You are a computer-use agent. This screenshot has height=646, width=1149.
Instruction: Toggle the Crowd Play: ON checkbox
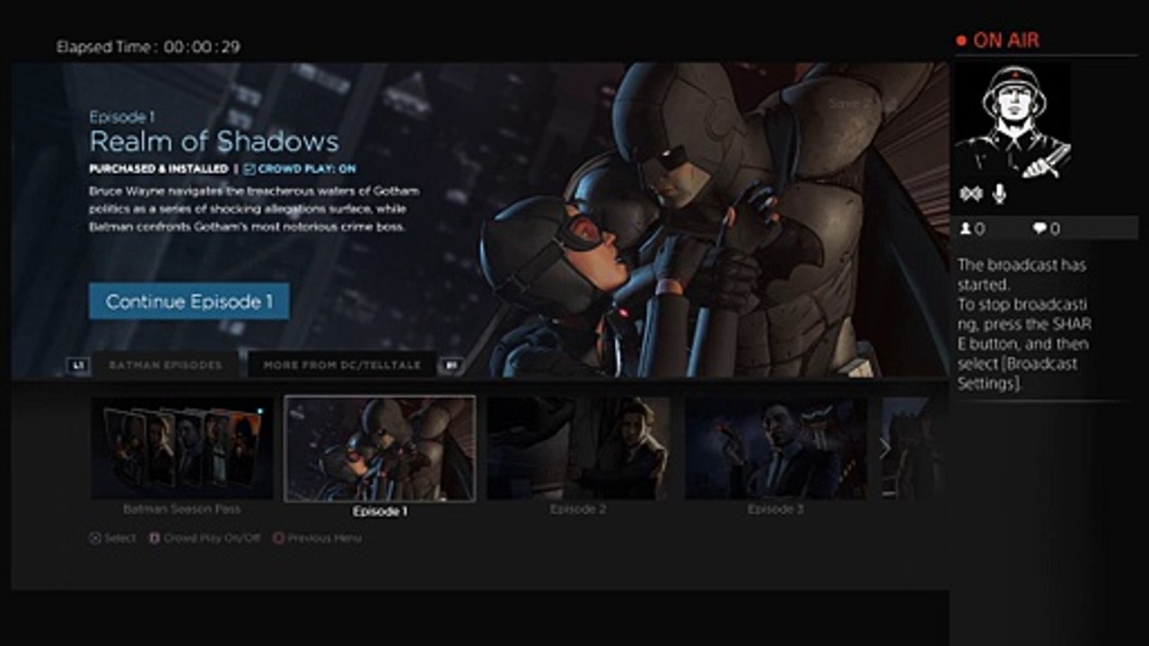(x=250, y=169)
